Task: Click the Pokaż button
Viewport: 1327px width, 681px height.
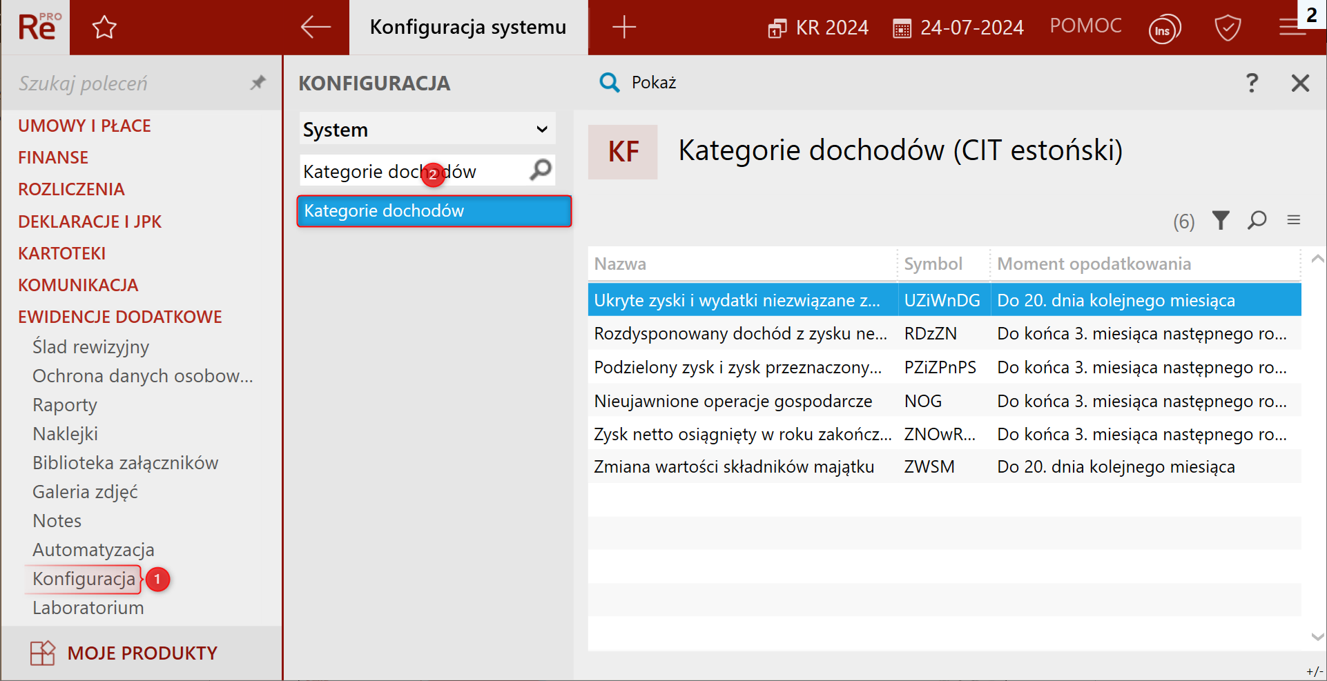Action: [639, 83]
